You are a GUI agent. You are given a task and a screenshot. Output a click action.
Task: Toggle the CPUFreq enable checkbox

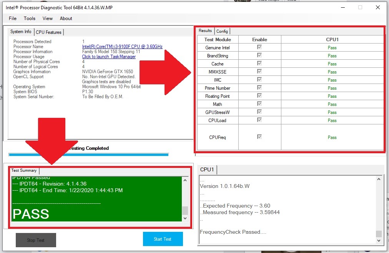[x=259, y=137]
